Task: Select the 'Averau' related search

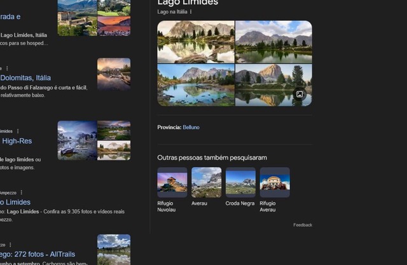Action: point(206,182)
